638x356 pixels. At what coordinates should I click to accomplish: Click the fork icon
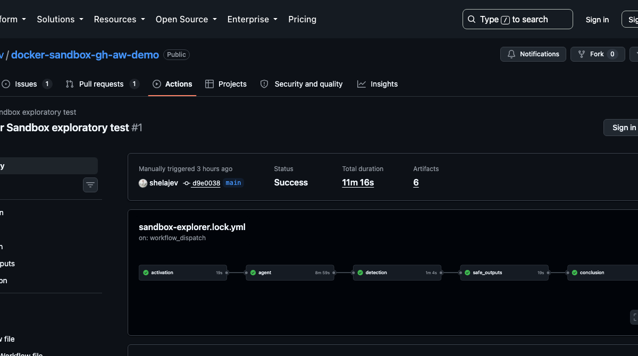582,54
